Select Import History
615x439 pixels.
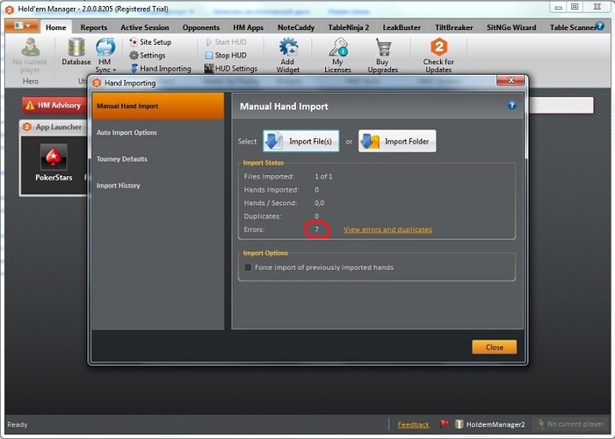click(158, 186)
